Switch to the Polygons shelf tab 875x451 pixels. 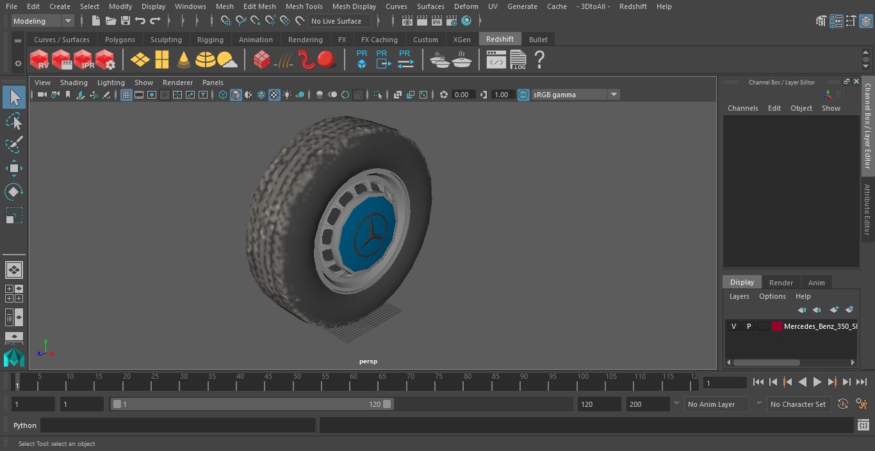pyautogui.click(x=120, y=40)
